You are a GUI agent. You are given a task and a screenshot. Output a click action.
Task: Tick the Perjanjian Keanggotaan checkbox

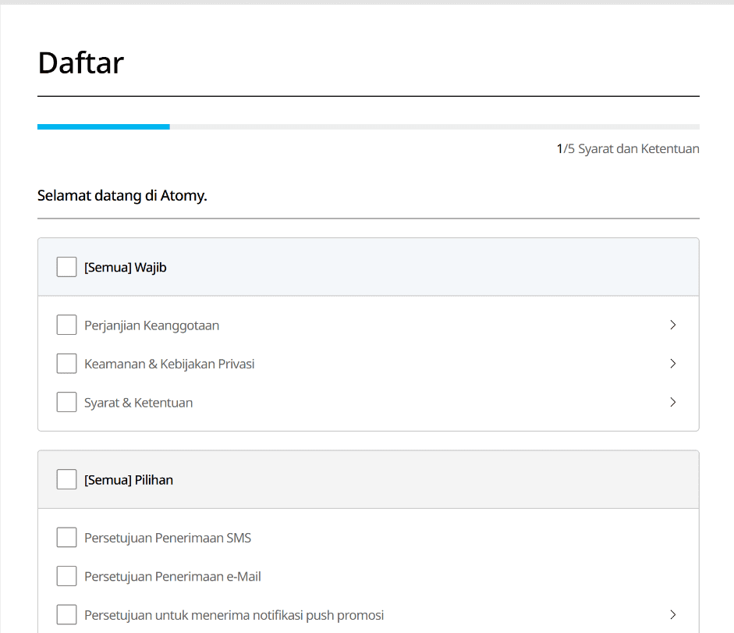66,325
